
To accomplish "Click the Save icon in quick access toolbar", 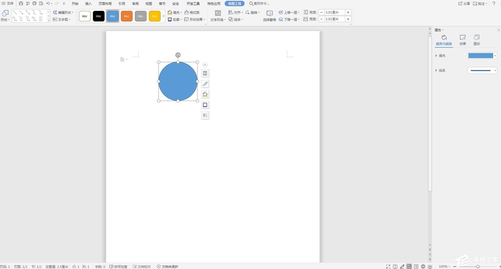I will point(21,4).
